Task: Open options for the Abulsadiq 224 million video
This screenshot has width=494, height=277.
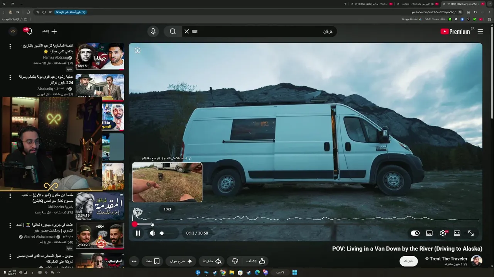Action: coord(10,77)
